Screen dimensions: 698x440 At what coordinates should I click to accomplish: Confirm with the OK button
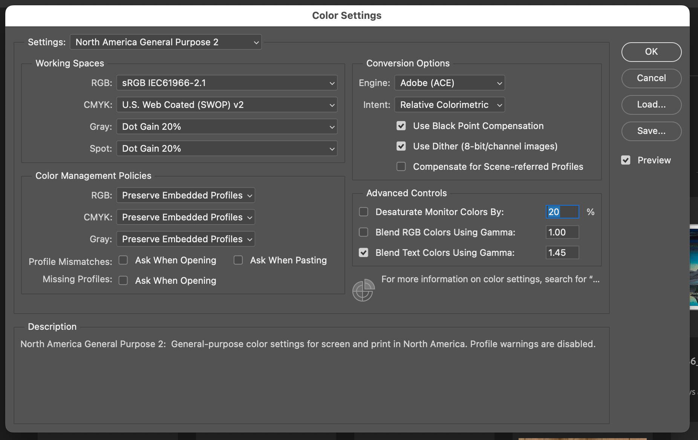pos(651,52)
